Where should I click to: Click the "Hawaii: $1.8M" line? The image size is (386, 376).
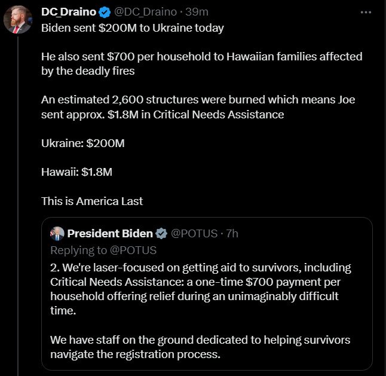click(x=76, y=172)
